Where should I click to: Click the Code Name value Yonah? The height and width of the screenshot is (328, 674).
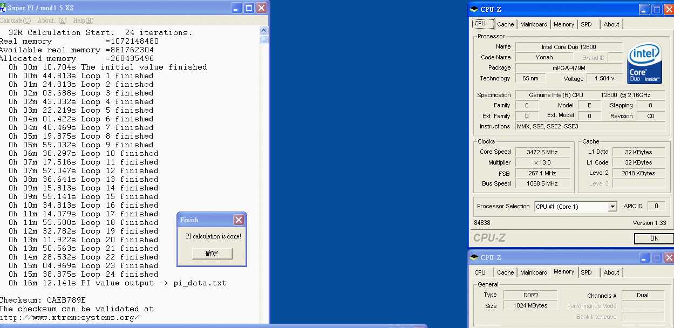tap(544, 57)
